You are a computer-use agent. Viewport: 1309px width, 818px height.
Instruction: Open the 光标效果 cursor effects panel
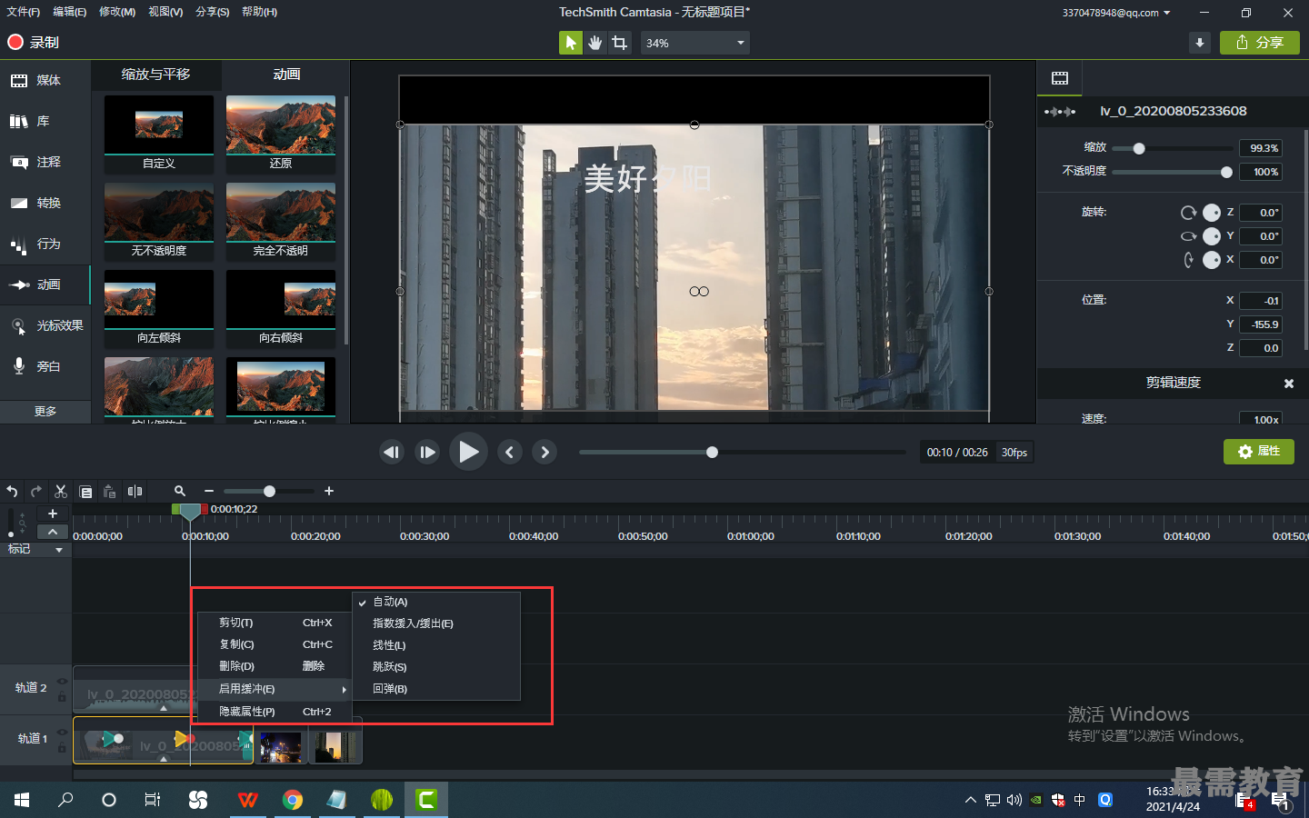point(45,325)
